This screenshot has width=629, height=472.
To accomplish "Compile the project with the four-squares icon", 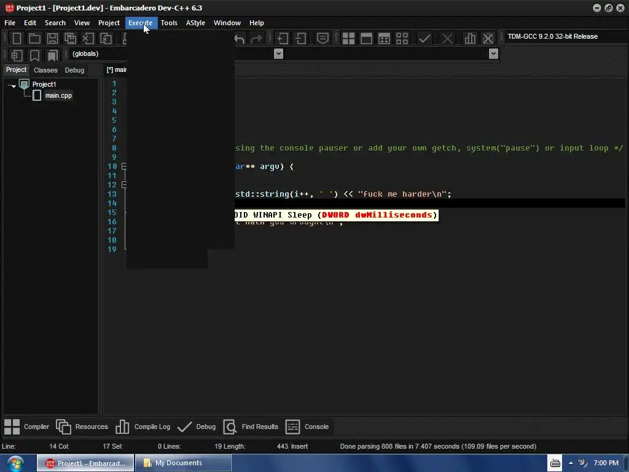I will point(348,39).
